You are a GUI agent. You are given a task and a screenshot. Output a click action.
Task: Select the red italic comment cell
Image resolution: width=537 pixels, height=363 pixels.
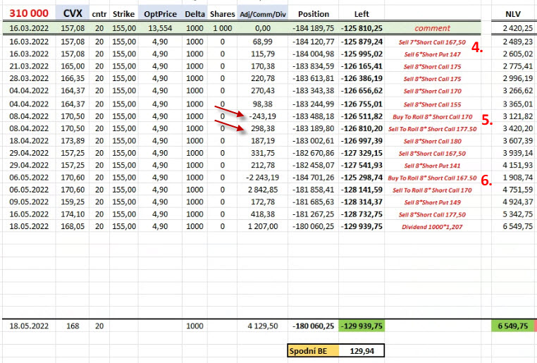click(x=431, y=27)
